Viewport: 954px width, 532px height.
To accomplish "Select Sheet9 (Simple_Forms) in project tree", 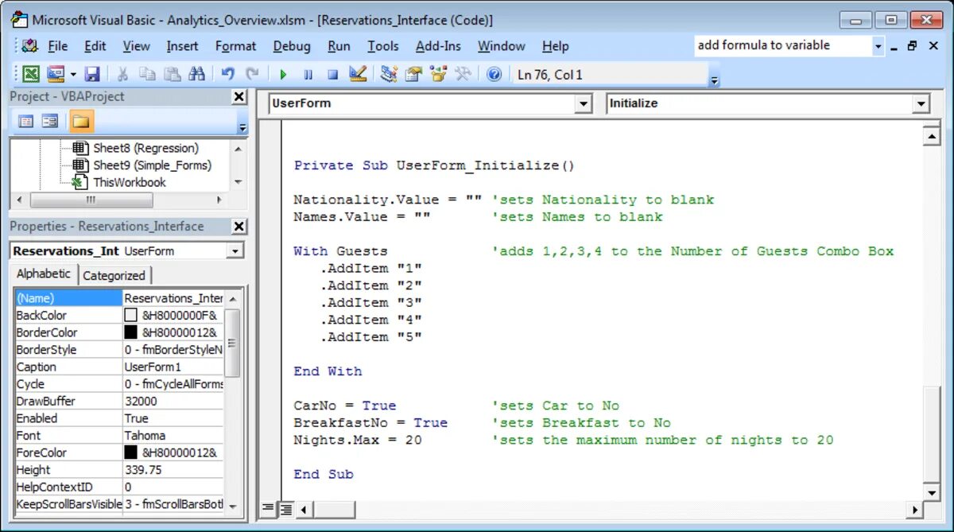I will (x=152, y=165).
